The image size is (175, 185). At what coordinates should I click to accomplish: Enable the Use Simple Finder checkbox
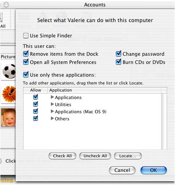coord(26,36)
